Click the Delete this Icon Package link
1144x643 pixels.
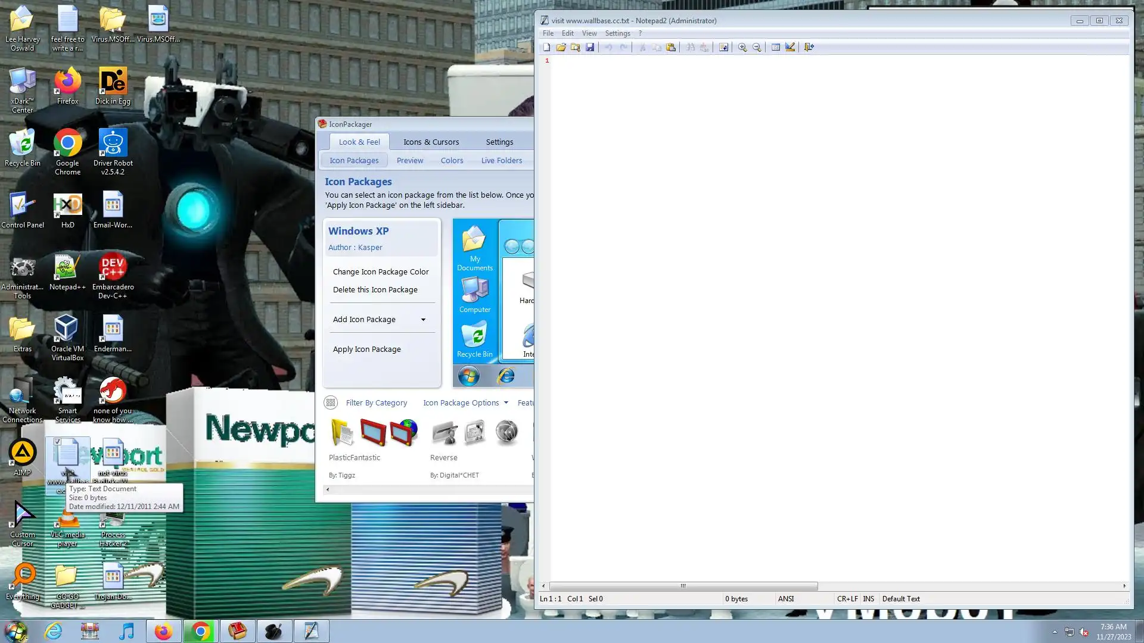pos(375,289)
